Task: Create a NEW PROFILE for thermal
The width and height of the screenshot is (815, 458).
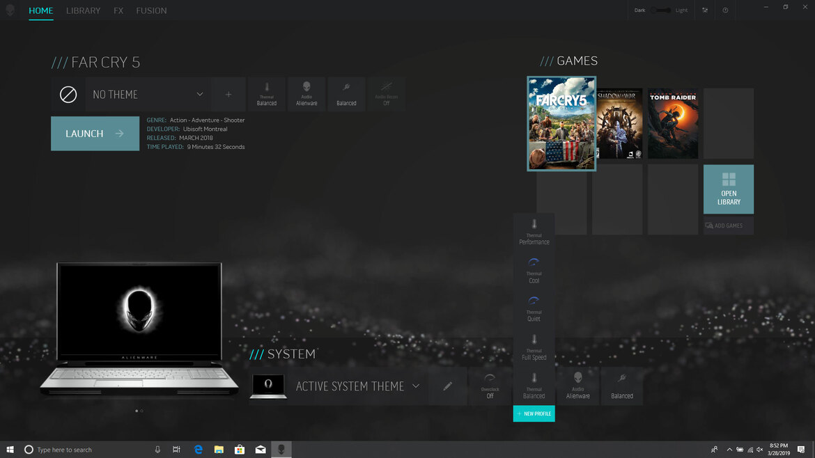Action: tap(534, 414)
